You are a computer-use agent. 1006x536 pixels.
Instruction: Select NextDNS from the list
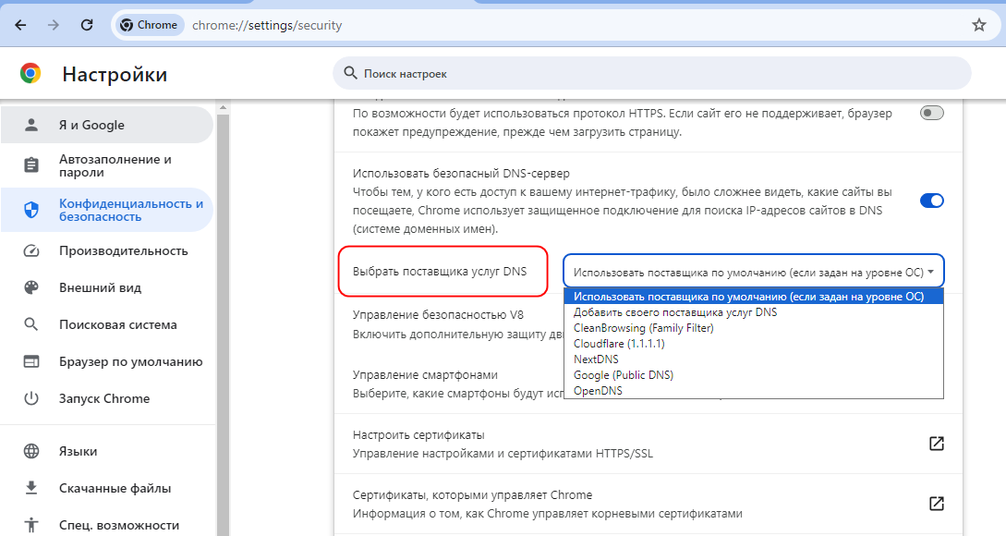[753, 359]
